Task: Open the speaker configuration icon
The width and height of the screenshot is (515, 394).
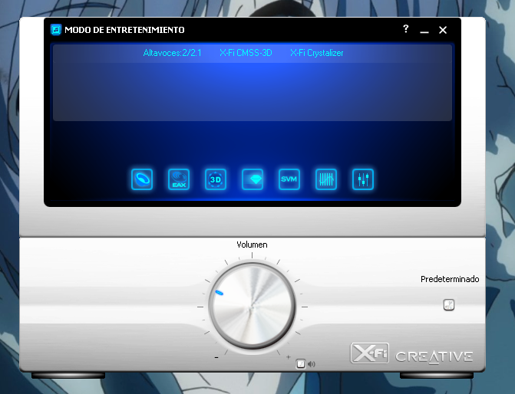Action: (142, 179)
